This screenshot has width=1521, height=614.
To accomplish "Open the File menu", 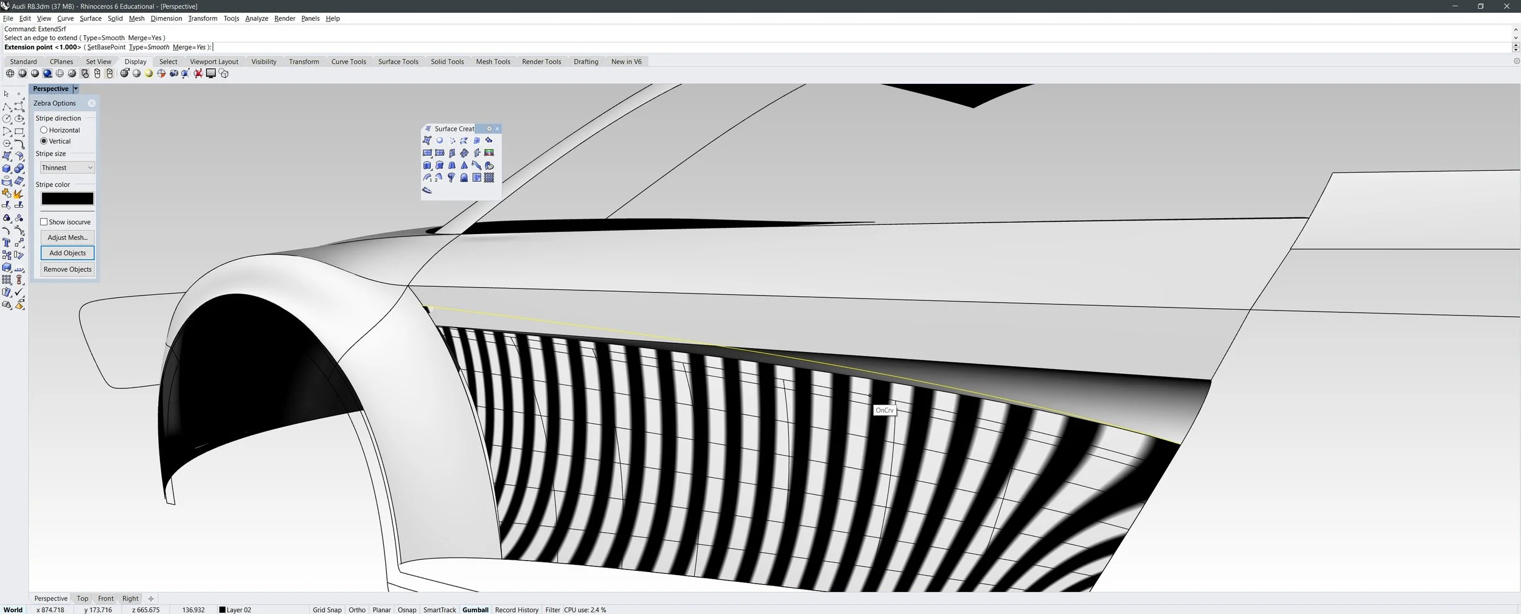I will (x=8, y=18).
